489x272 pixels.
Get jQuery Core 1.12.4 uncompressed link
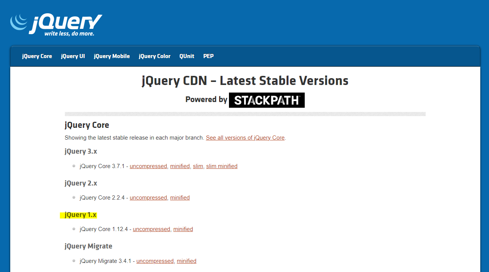[x=152, y=229]
